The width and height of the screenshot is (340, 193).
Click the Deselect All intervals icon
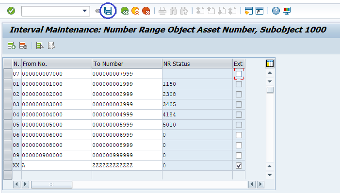point(51,46)
